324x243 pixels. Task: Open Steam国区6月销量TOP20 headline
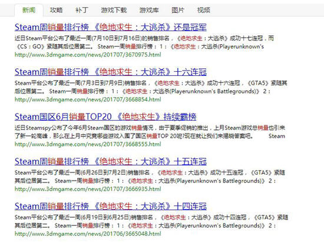[x=105, y=116]
